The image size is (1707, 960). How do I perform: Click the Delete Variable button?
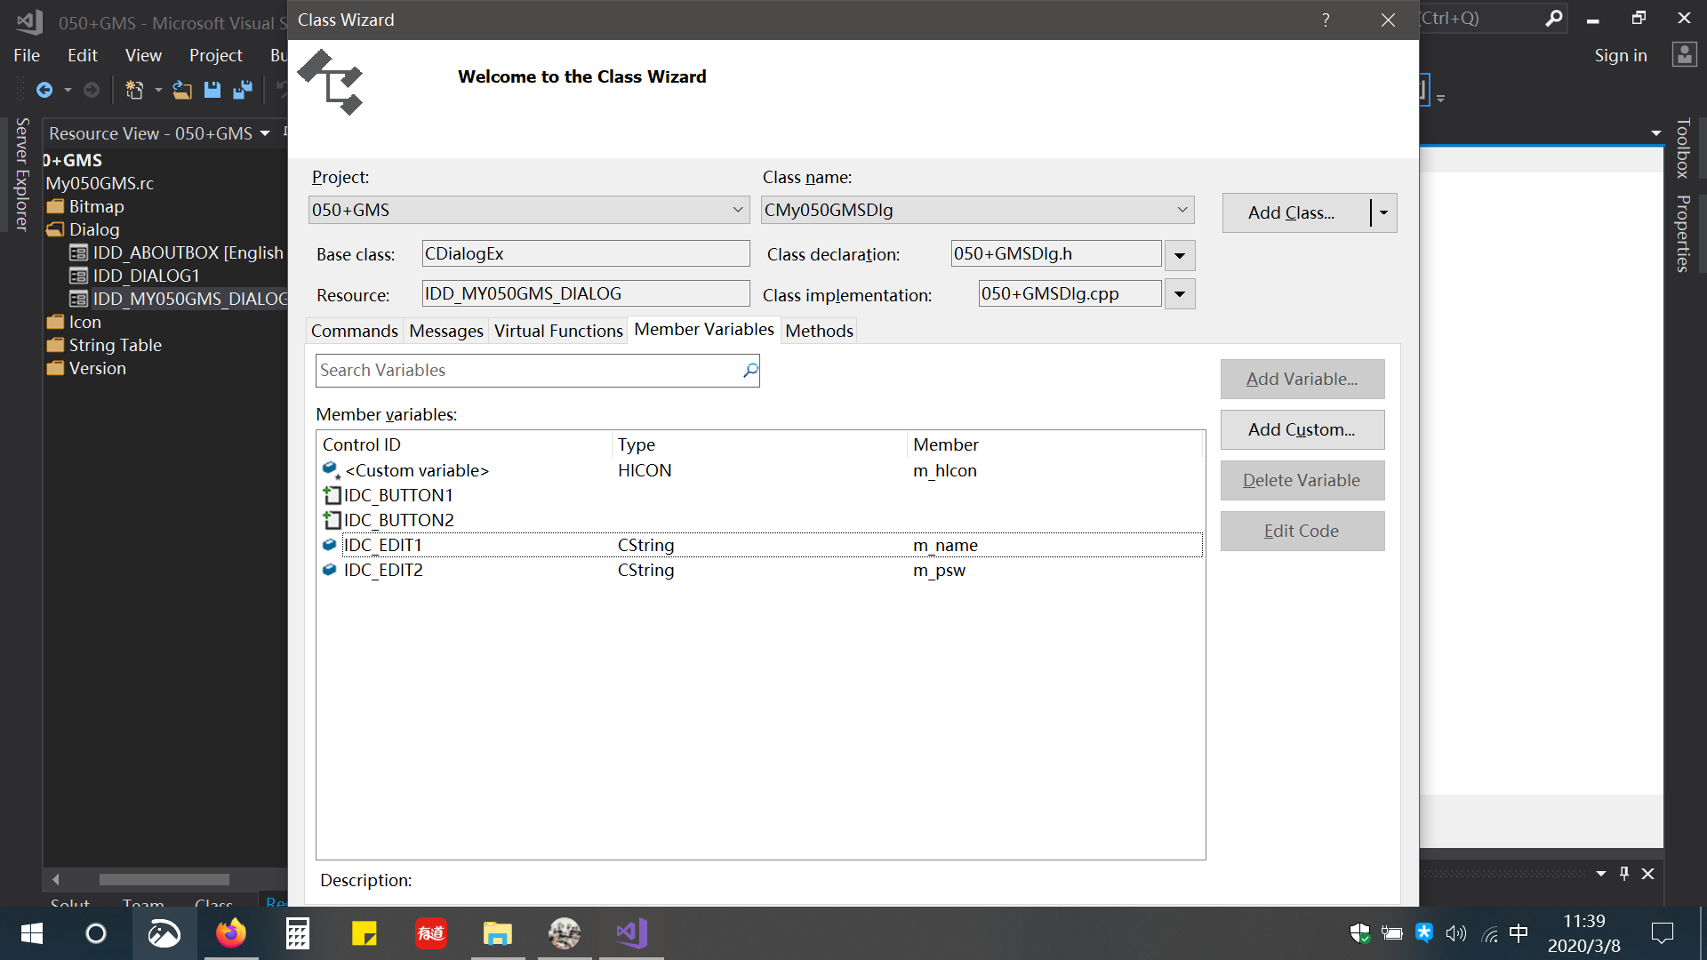point(1302,480)
